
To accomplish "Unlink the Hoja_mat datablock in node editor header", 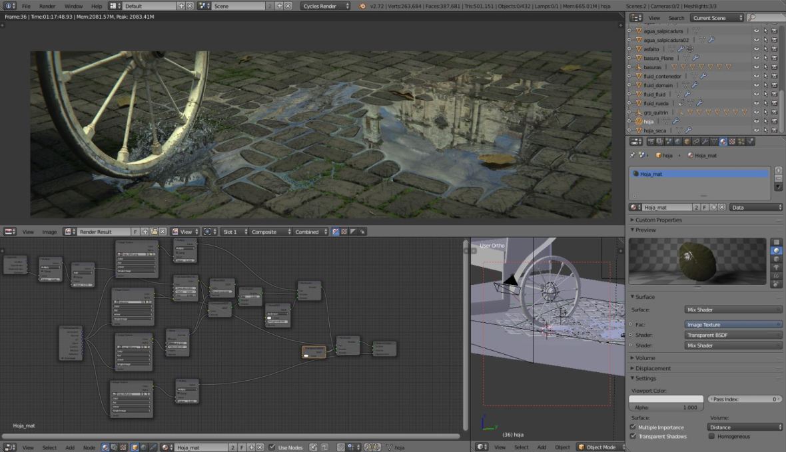I will [258, 447].
